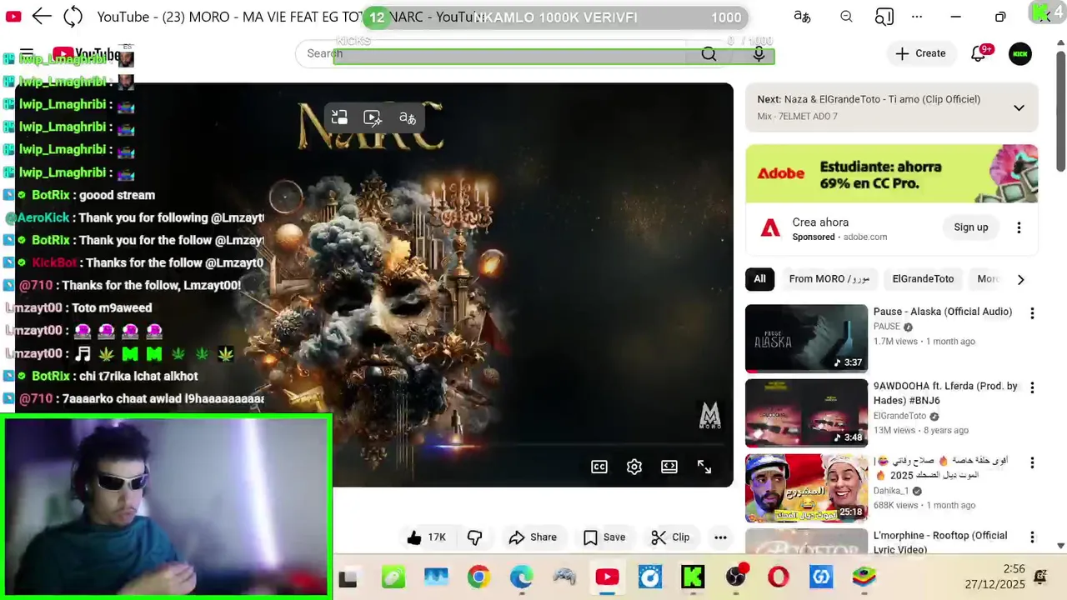Open the Kick app in the taskbar

693,577
